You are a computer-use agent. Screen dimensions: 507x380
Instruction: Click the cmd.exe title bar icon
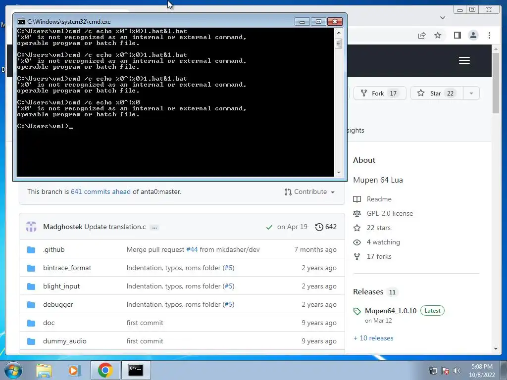(x=21, y=22)
